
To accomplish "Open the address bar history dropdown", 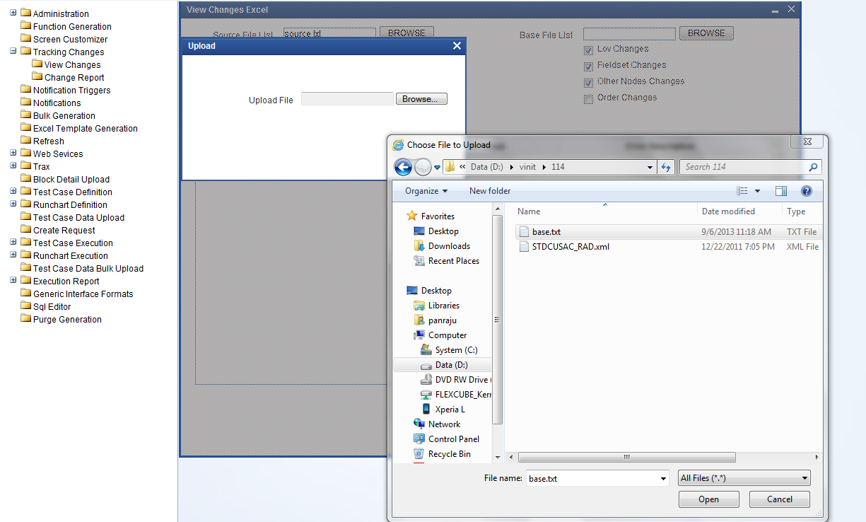I will point(650,168).
